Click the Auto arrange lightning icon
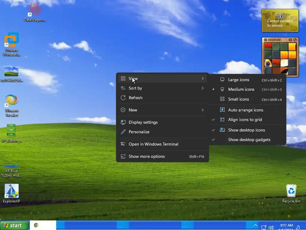Image resolution: width=306 pixels, height=230 pixels. pos(222,110)
